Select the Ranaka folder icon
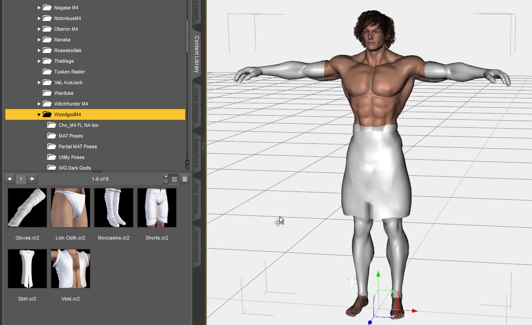532x325 pixels. 47,39
